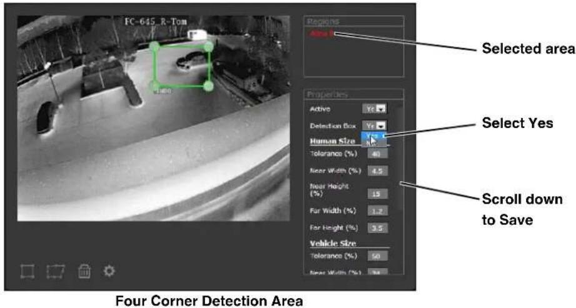This screenshot has height=308, width=576.
Task: Delete the region with the trash icon
Action: (x=84, y=272)
